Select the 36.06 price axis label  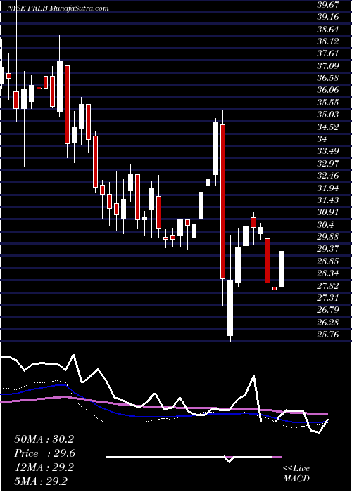coord(328,90)
